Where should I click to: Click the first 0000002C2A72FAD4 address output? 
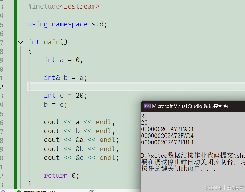point(167,129)
